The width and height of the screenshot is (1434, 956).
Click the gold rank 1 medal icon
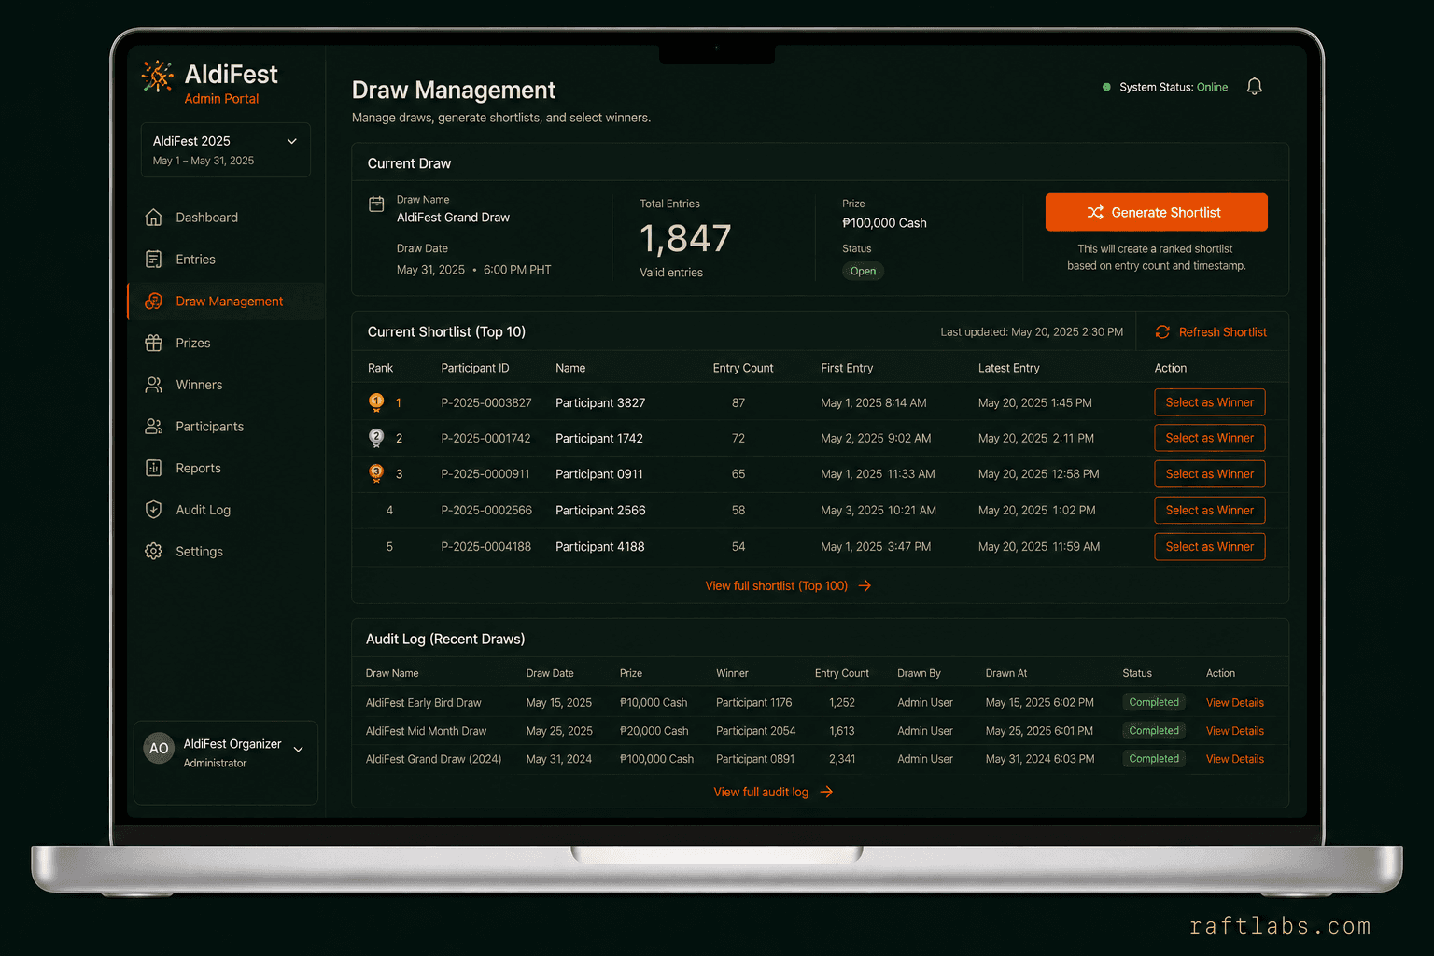pos(376,402)
